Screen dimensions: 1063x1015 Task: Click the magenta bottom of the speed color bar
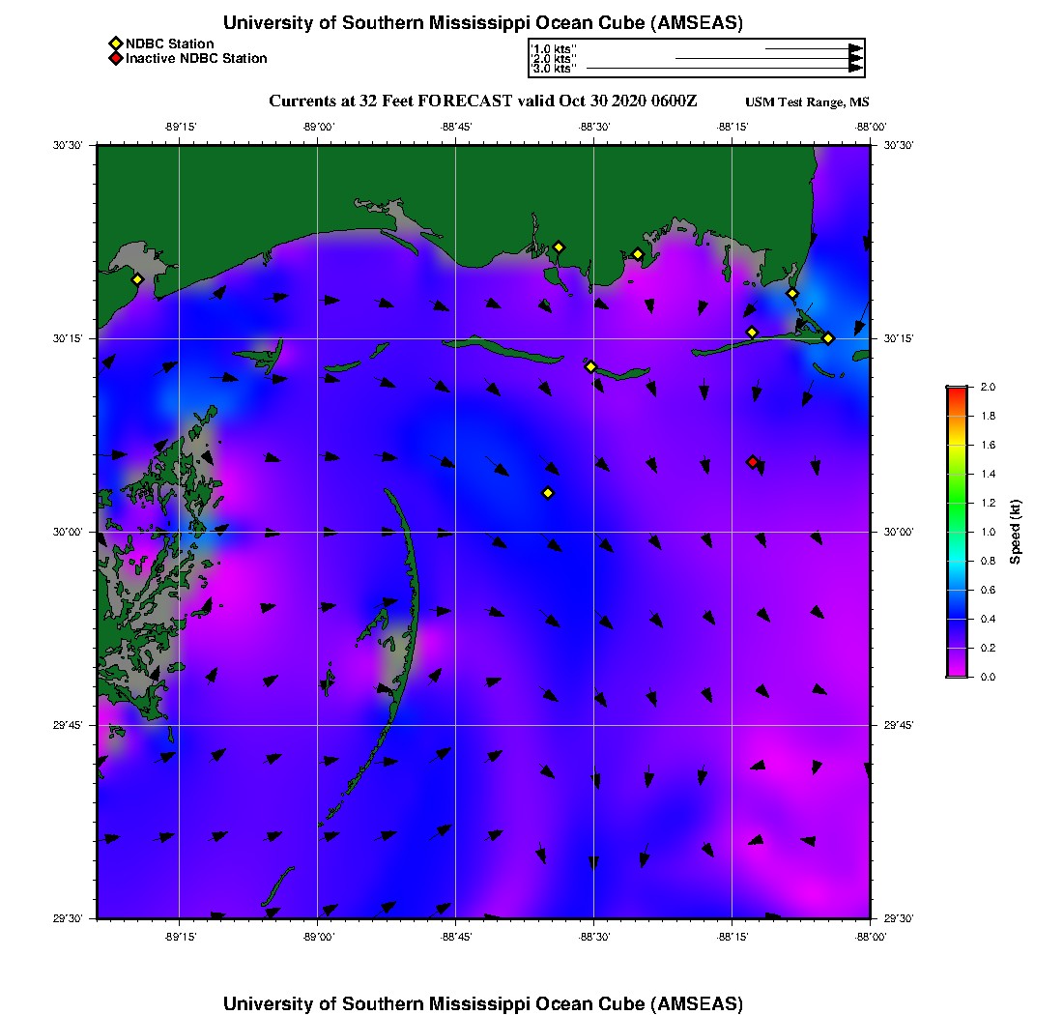coord(957,673)
